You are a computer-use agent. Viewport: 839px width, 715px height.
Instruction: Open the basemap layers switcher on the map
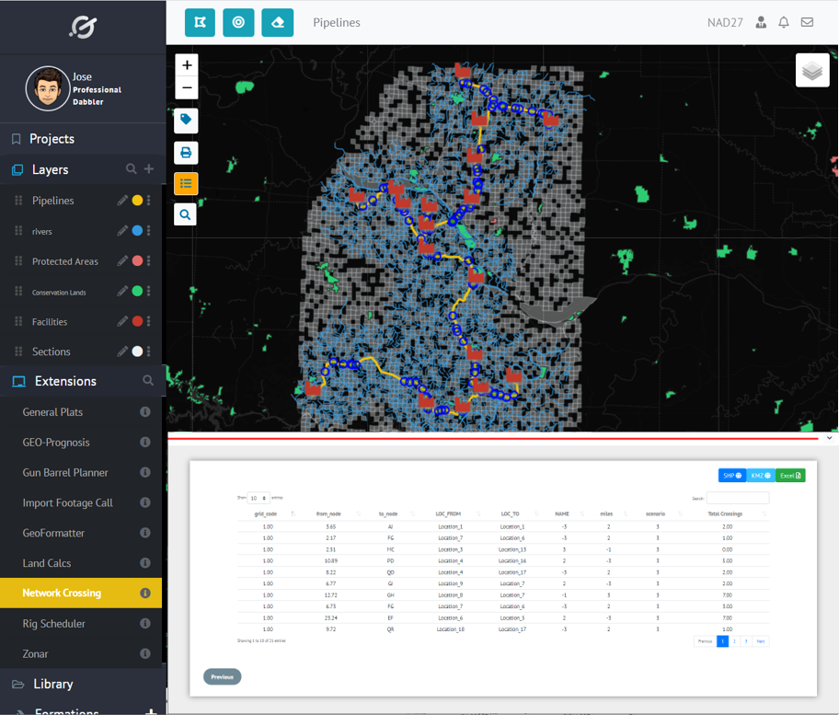[x=811, y=69]
